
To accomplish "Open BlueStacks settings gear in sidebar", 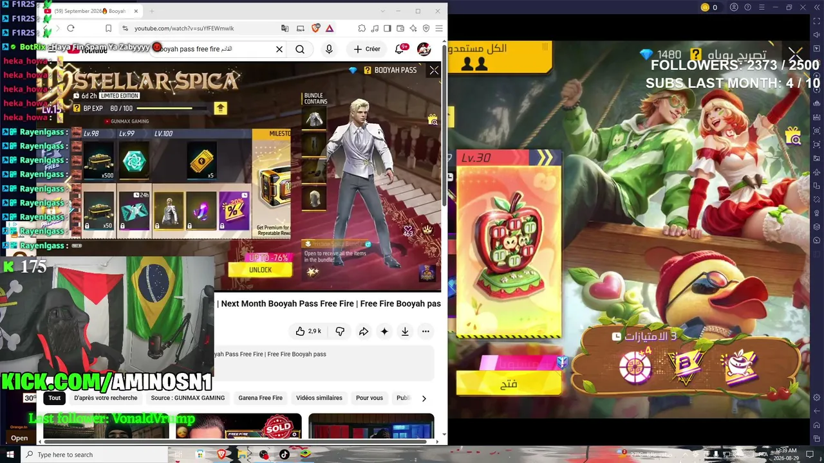I will (818, 397).
